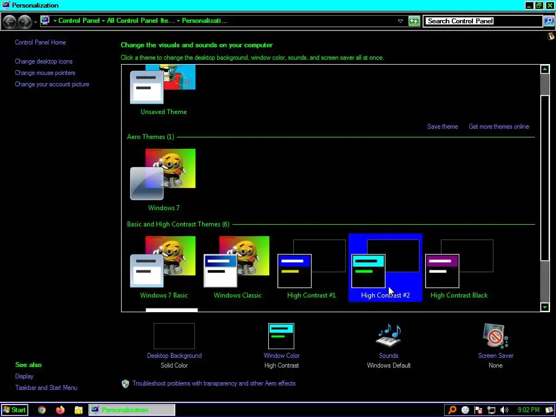
Task: Click the Screen Saver link
Action: tap(496, 356)
